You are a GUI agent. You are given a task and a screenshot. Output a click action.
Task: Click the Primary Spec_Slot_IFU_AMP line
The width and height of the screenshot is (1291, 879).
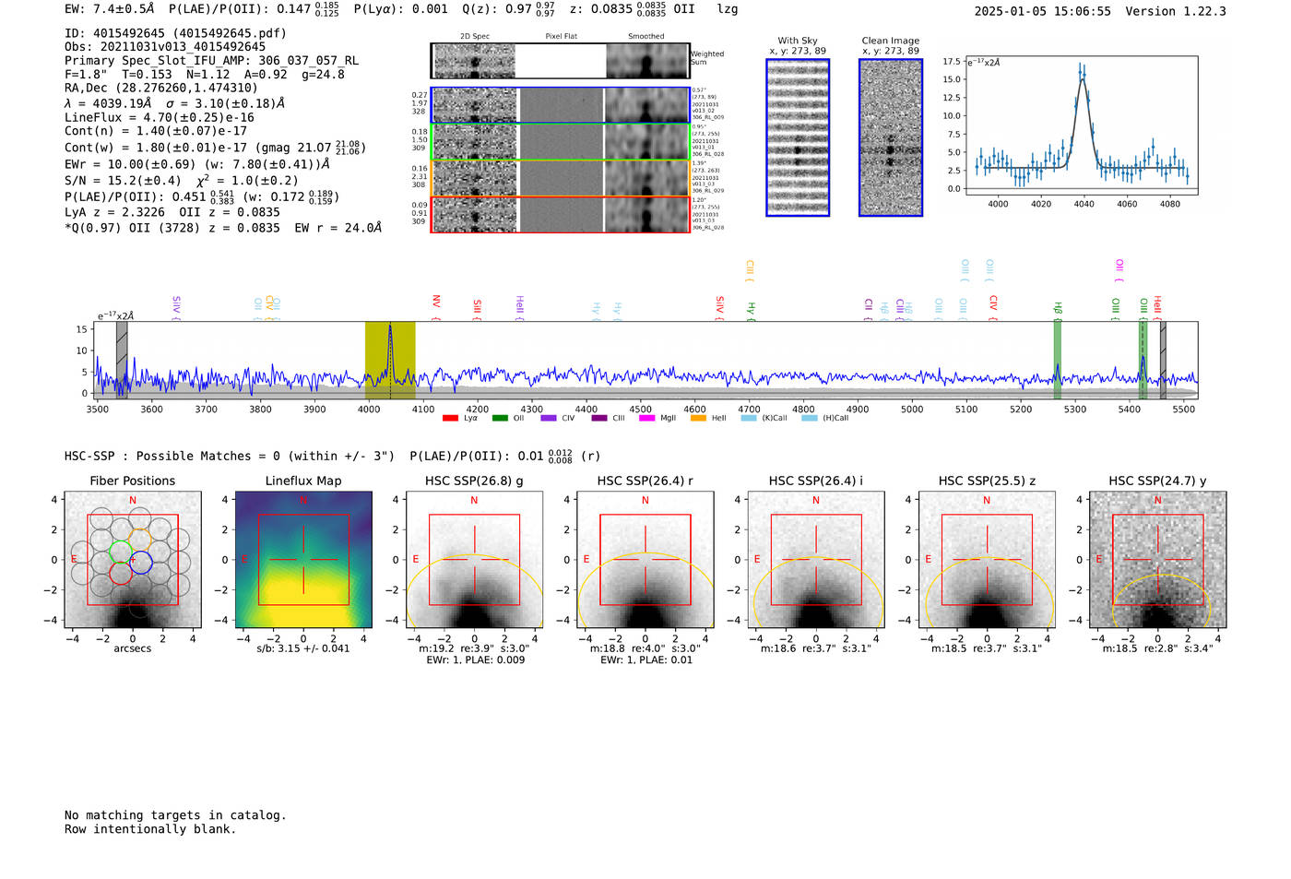212,61
